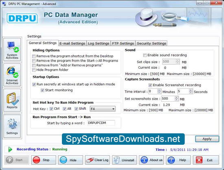The height and width of the screenshot is (170, 224).
Task: Increase the screenshot Seconds interval spinner
Action: [x=191, y=90]
